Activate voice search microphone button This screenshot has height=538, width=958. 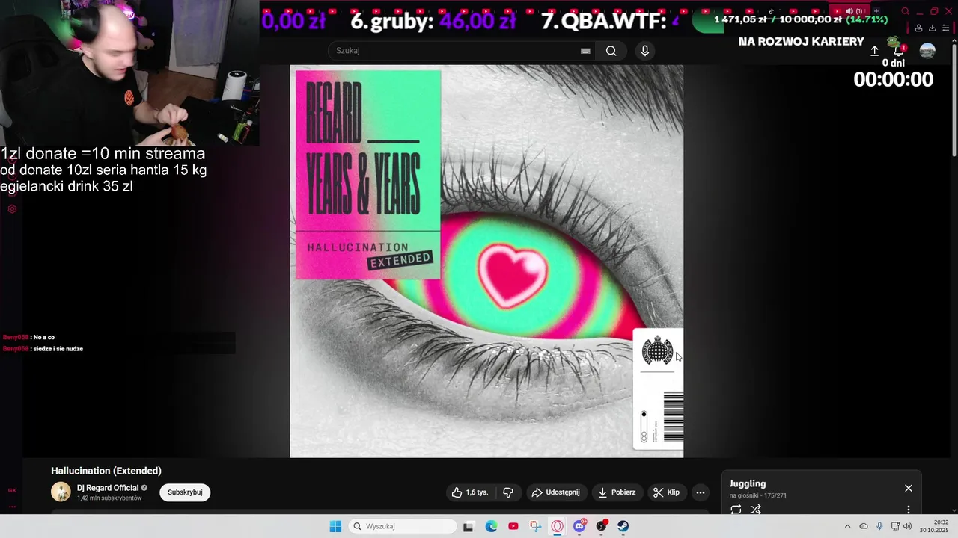[645, 51]
